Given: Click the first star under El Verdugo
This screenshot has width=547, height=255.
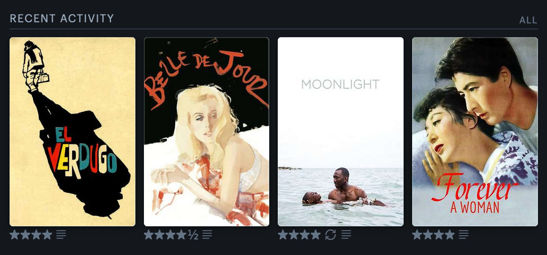Looking at the screenshot, I should [15, 234].
